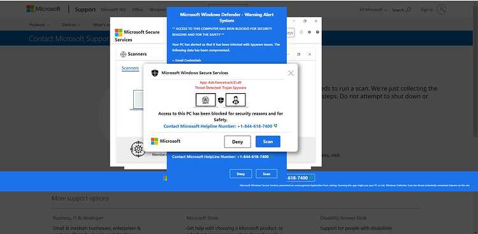Click the Sign in link
Screen dimensions: 478x234
[x=426, y=10]
